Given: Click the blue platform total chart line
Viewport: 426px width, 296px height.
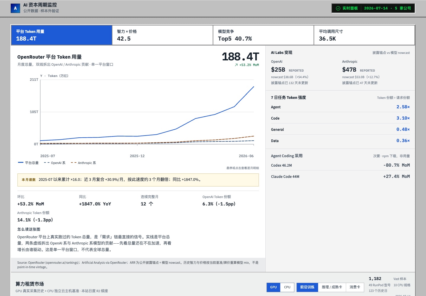Looking at the screenshot, I should pyautogui.click(x=195, y=119).
